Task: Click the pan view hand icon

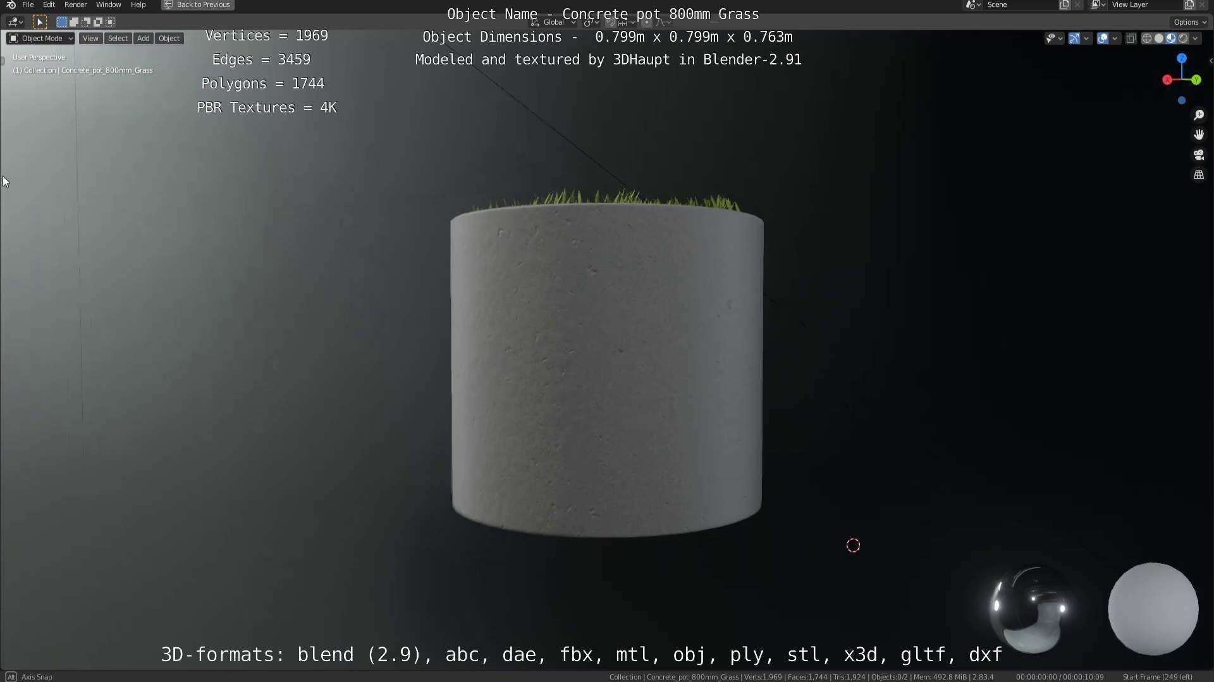Action: point(1199,135)
